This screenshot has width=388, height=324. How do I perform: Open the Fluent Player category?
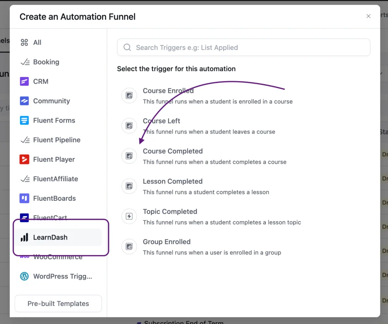(x=58, y=159)
